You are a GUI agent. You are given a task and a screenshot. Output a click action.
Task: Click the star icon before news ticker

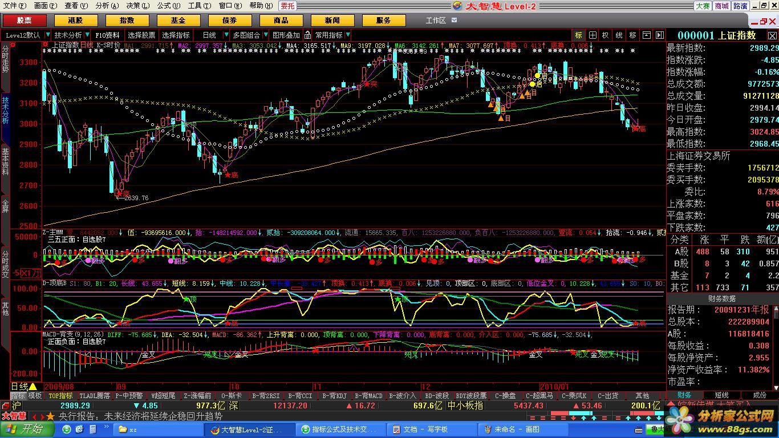[x=50, y=416]
